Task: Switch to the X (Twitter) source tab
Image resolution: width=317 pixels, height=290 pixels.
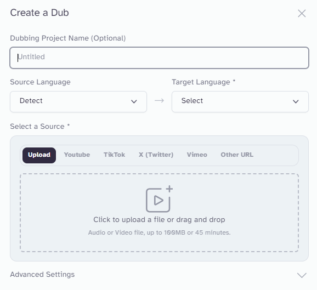Action: point(156,155)
